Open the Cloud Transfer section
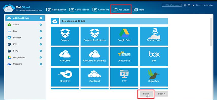The width and height of the screenshot is (217, 100). [x=79, y=10]
